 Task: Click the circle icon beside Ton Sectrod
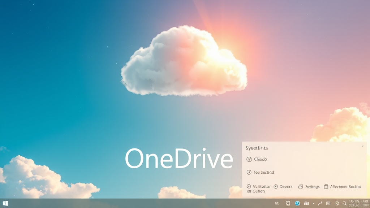click(249, 172)
